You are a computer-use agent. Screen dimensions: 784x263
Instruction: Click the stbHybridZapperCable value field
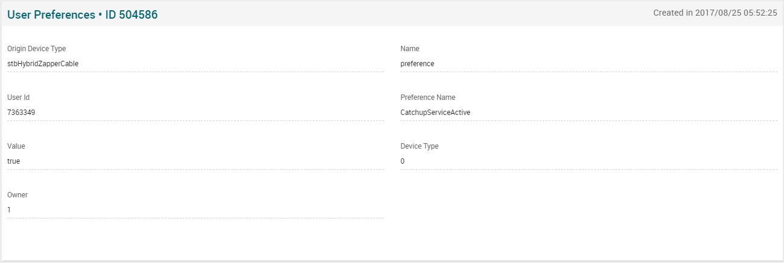43,63
